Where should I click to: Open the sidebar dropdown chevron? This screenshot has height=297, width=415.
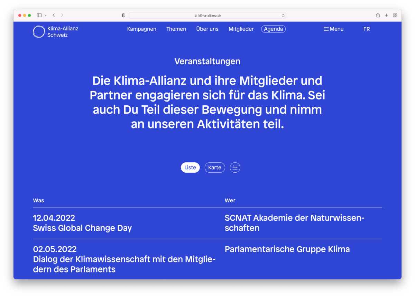[46, 15]
